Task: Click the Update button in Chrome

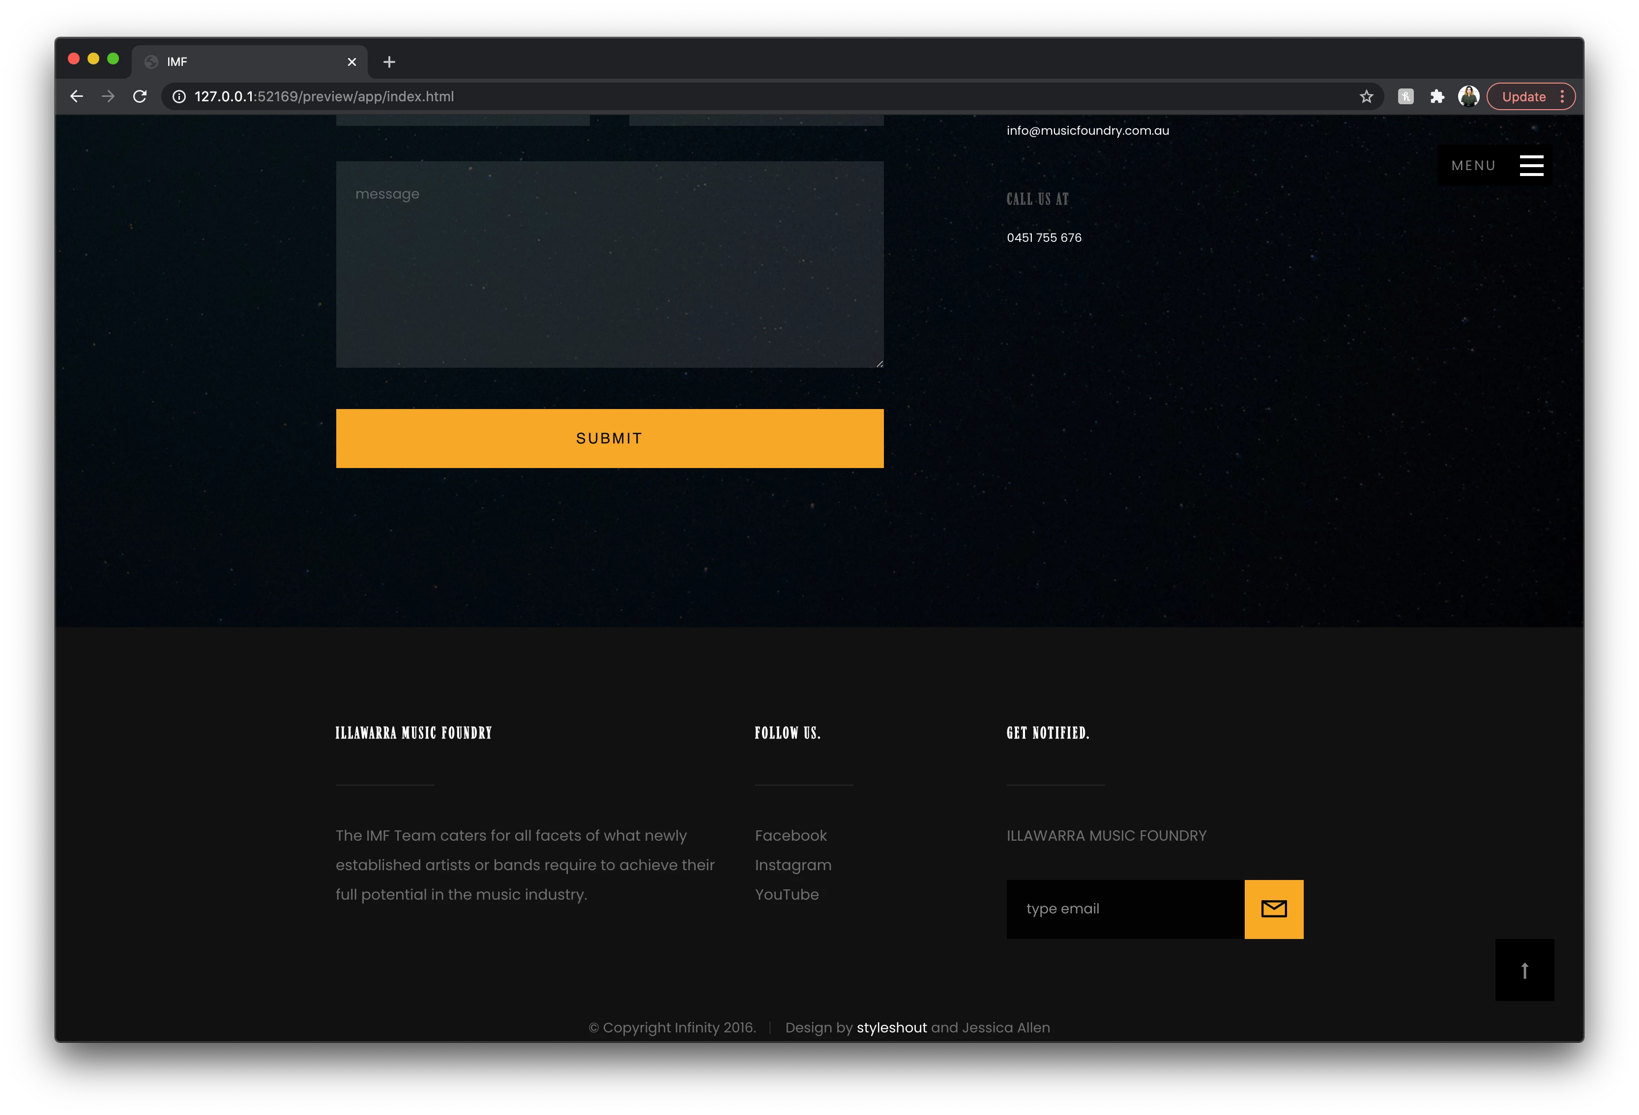Action: tap(1523, 97)
